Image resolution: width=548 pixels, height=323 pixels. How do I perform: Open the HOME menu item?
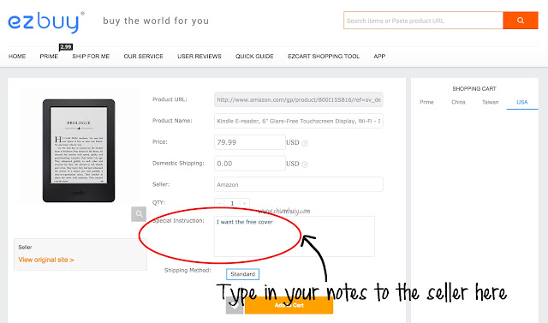pyautogui.click(x=17, y=57)
